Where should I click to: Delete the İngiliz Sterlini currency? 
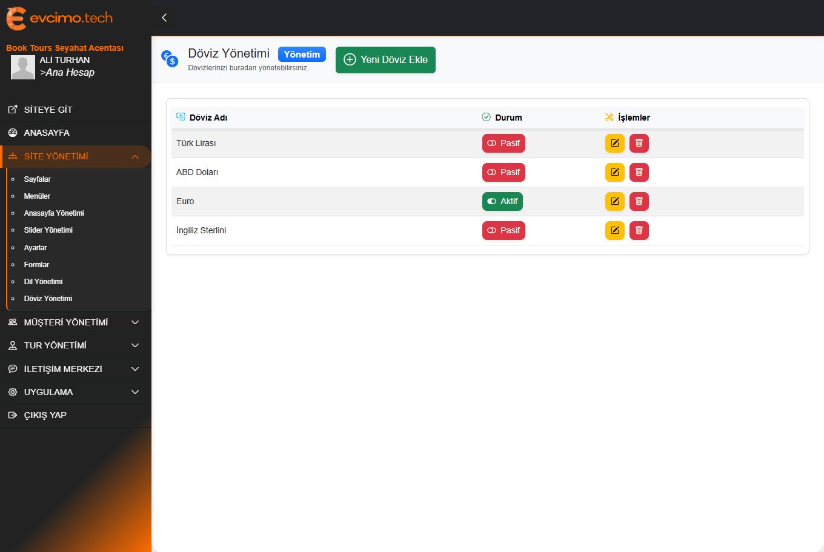(639, 231)
